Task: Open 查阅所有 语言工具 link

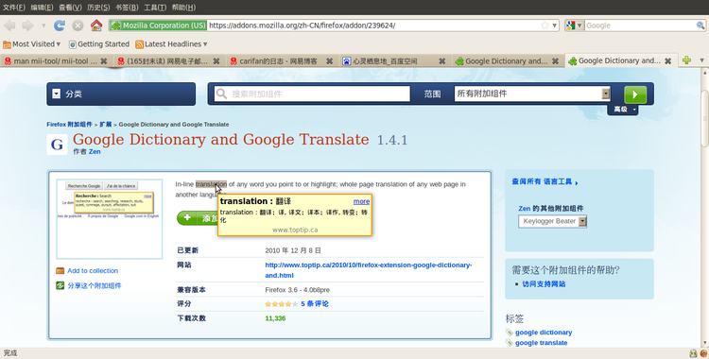Action: click(x=545, y=181)
